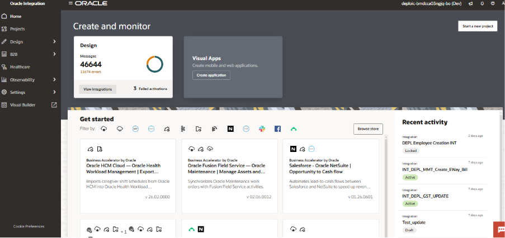The image size is (505, 238).
Task: Open the help icon in the header
Action: 493,3
